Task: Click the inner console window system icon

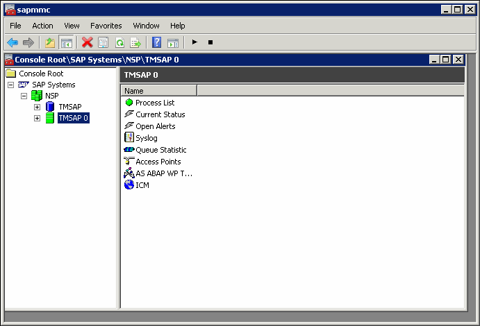Action: click(9, 60)
